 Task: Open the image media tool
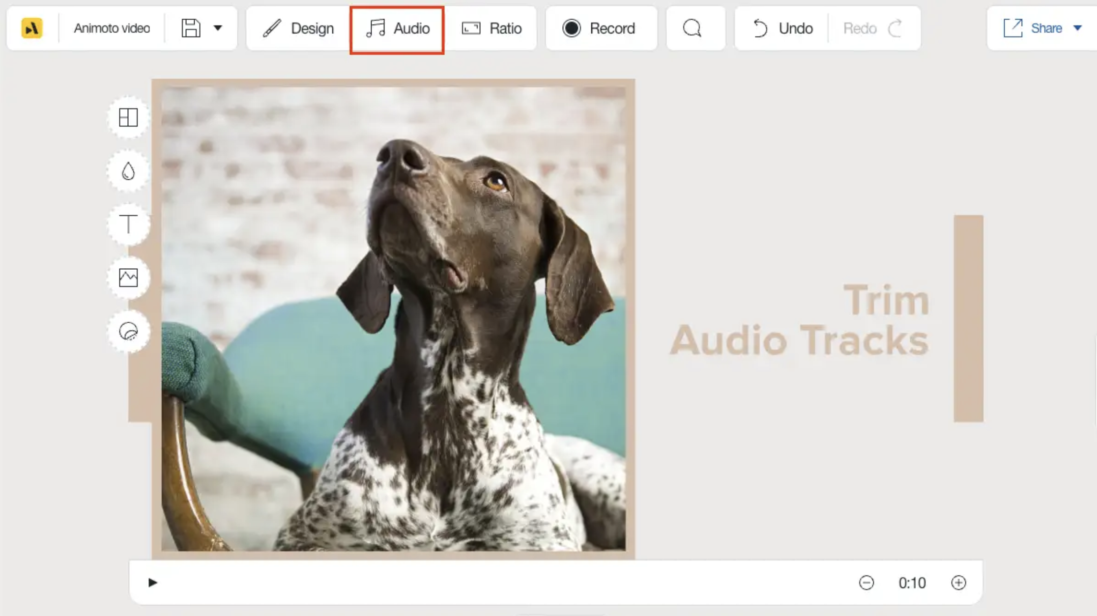coord(128,278)
